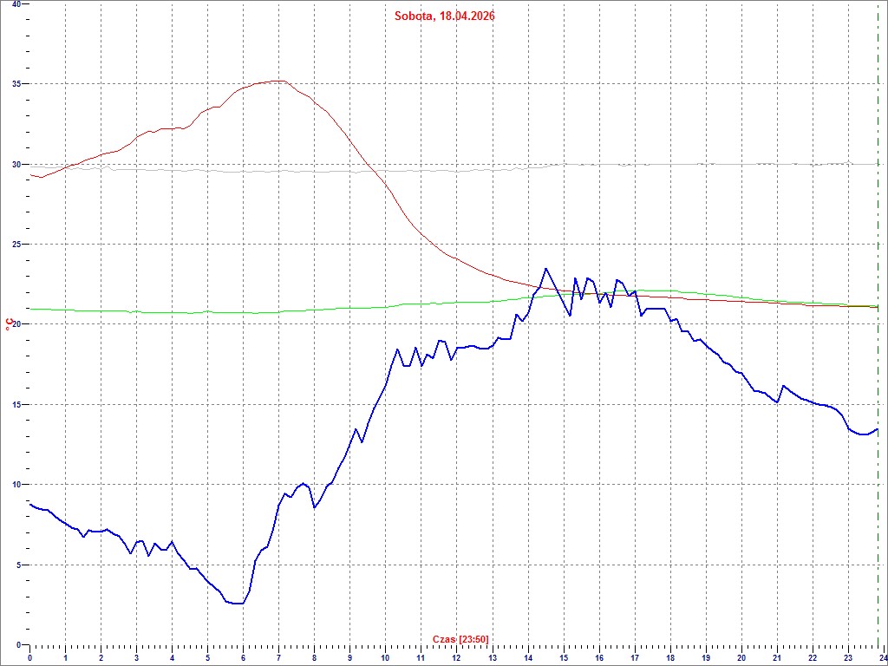Screen dimensions: 888x666
Task: Click the "Czas [23:50]" time label
Action: tap(460, 639)
